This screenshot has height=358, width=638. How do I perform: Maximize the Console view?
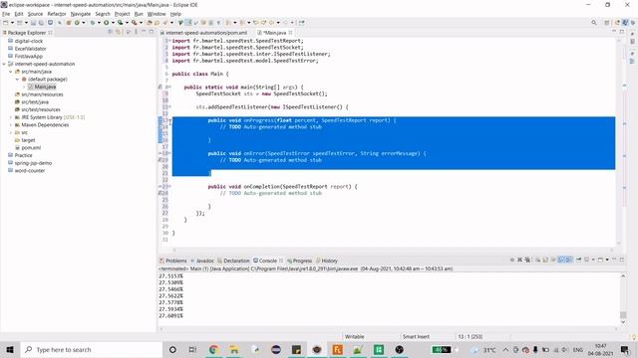[622, 260]
